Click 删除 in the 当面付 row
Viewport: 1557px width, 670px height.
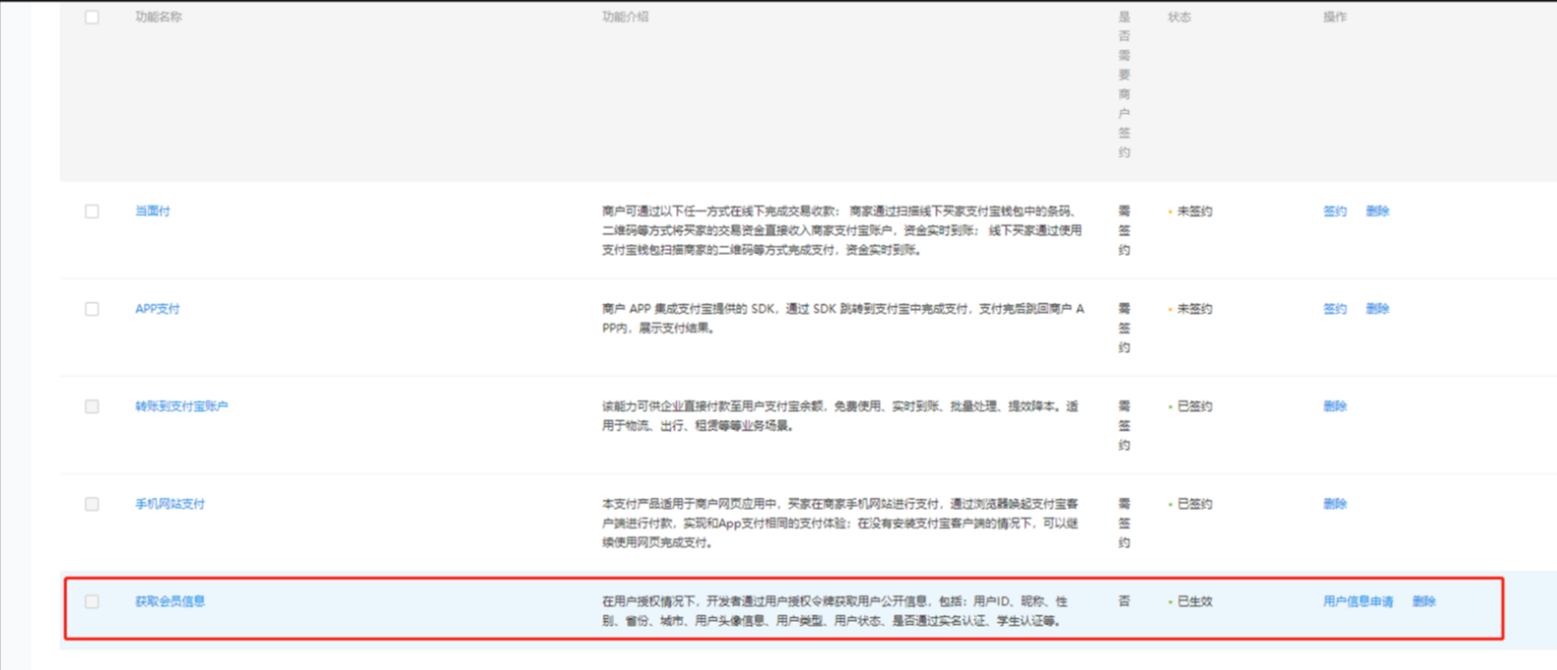pyautogui.click(x=1377, y=211)
